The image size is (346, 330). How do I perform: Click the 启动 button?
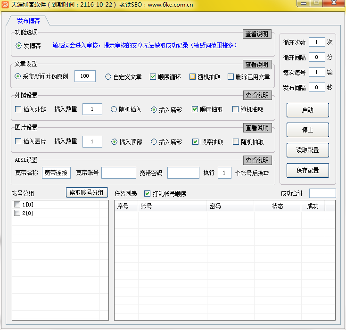click(x=307, y=110)
